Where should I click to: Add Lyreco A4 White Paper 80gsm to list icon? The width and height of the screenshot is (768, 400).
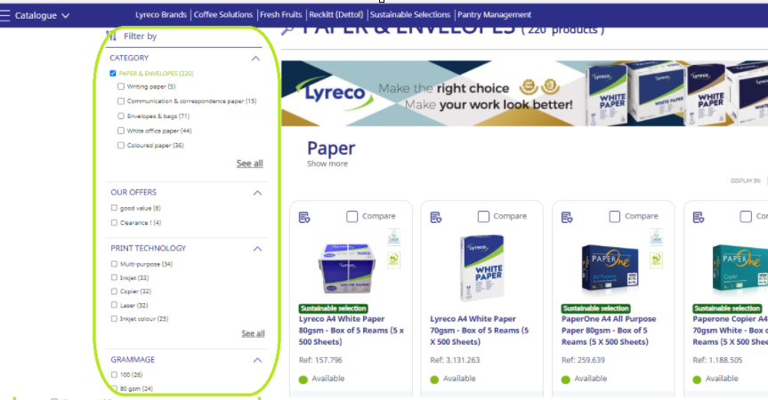[x=304, y=217]
